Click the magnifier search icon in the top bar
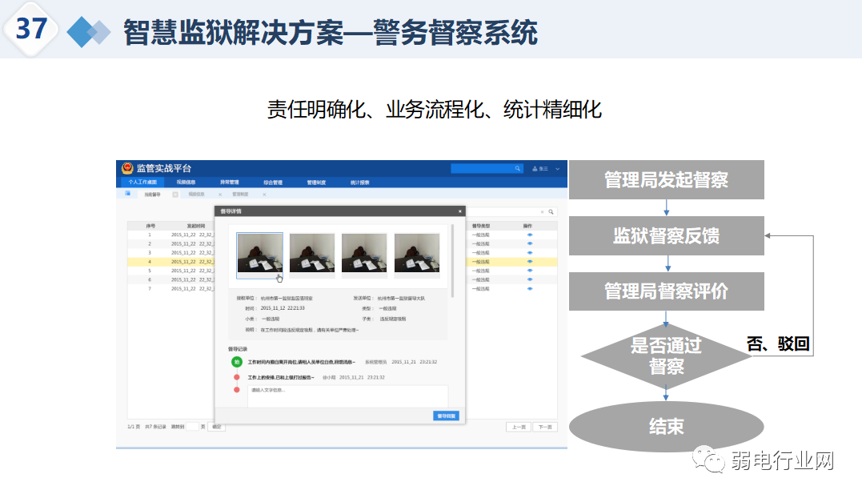This screenshot has width=862, height=498. click(x=518, y=167)
